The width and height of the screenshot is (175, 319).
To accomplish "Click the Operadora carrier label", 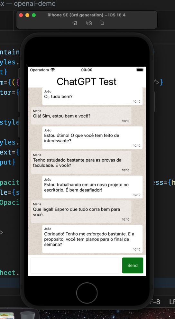I will (x=40, y=70).
